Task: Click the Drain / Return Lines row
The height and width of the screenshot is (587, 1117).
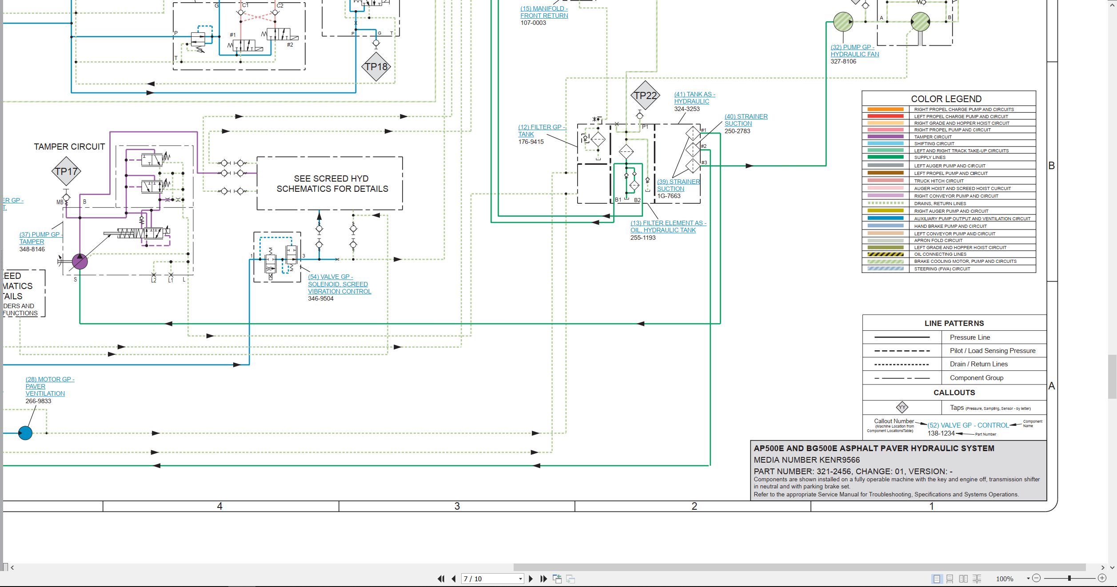Action: [x=954, y=364]
